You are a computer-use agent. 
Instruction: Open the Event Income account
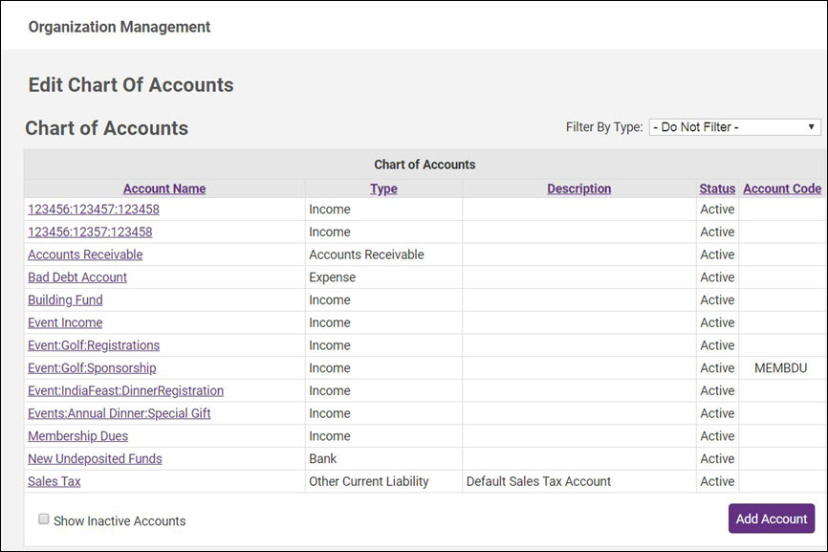(x=65, y=322)
